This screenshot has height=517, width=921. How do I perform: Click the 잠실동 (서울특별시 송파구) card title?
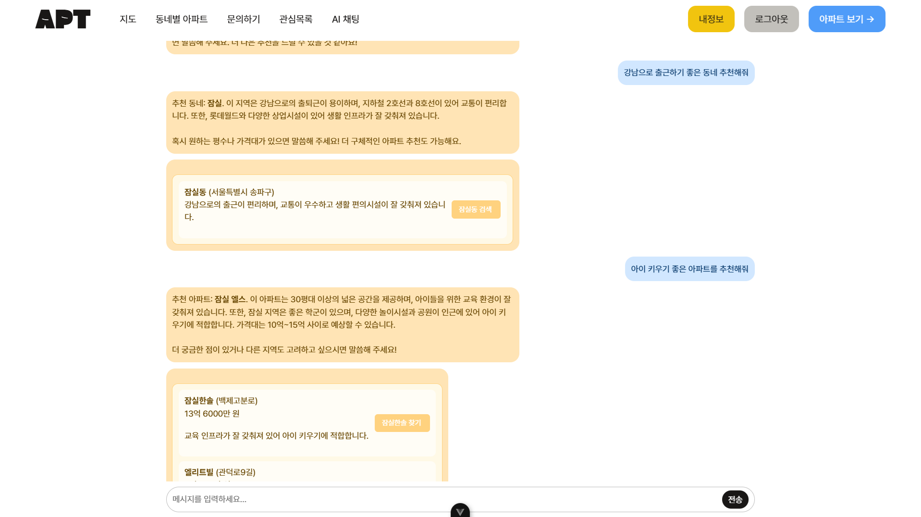[x=229, y=192]
